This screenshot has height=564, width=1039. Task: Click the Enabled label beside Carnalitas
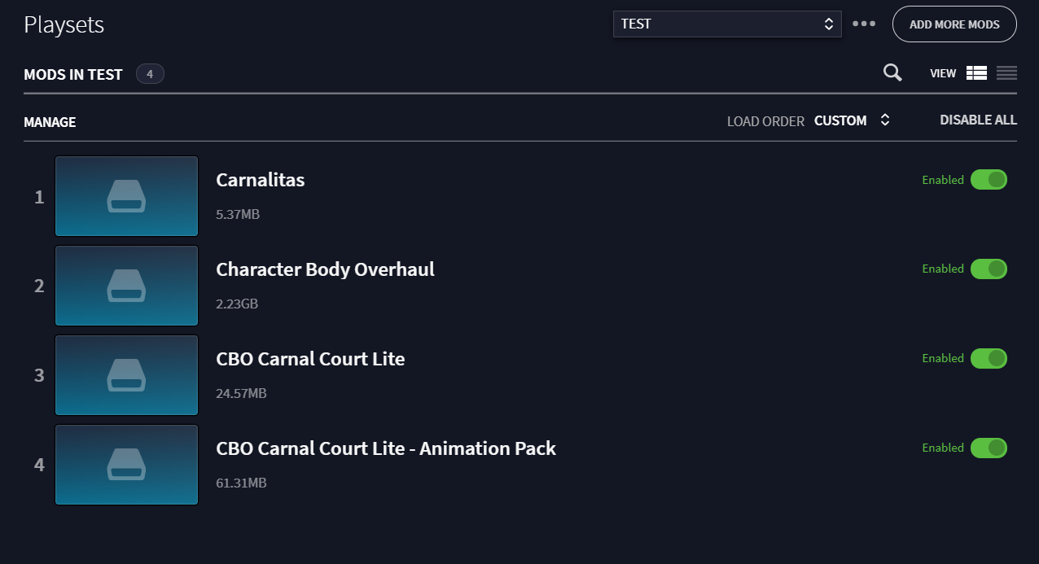pyautogui.click(x=943, y=180)
